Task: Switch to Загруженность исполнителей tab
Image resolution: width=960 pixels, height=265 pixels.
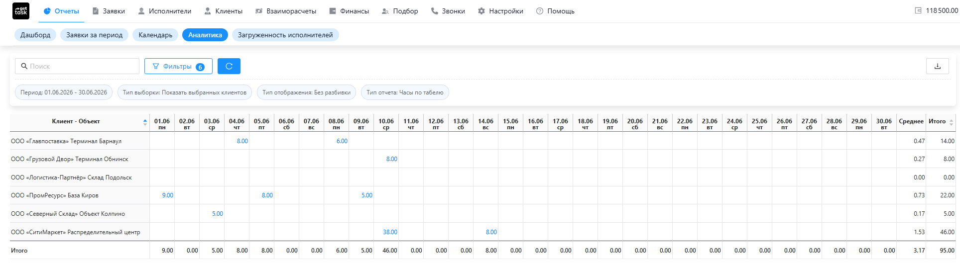Action: coord(285,35)
